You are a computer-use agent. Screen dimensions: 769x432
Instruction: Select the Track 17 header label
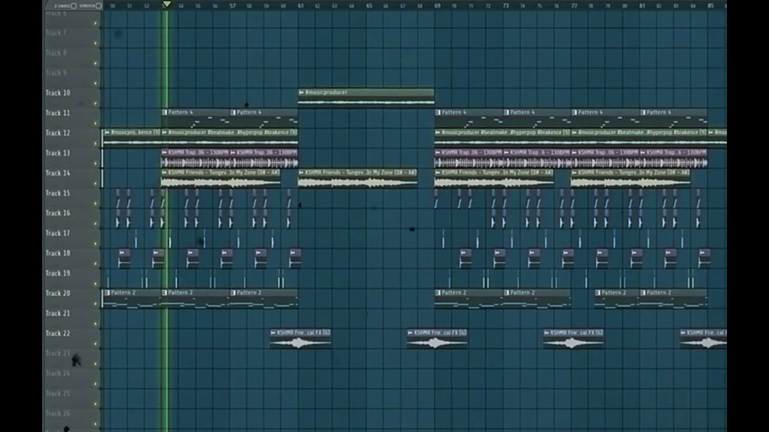(58, 233)
